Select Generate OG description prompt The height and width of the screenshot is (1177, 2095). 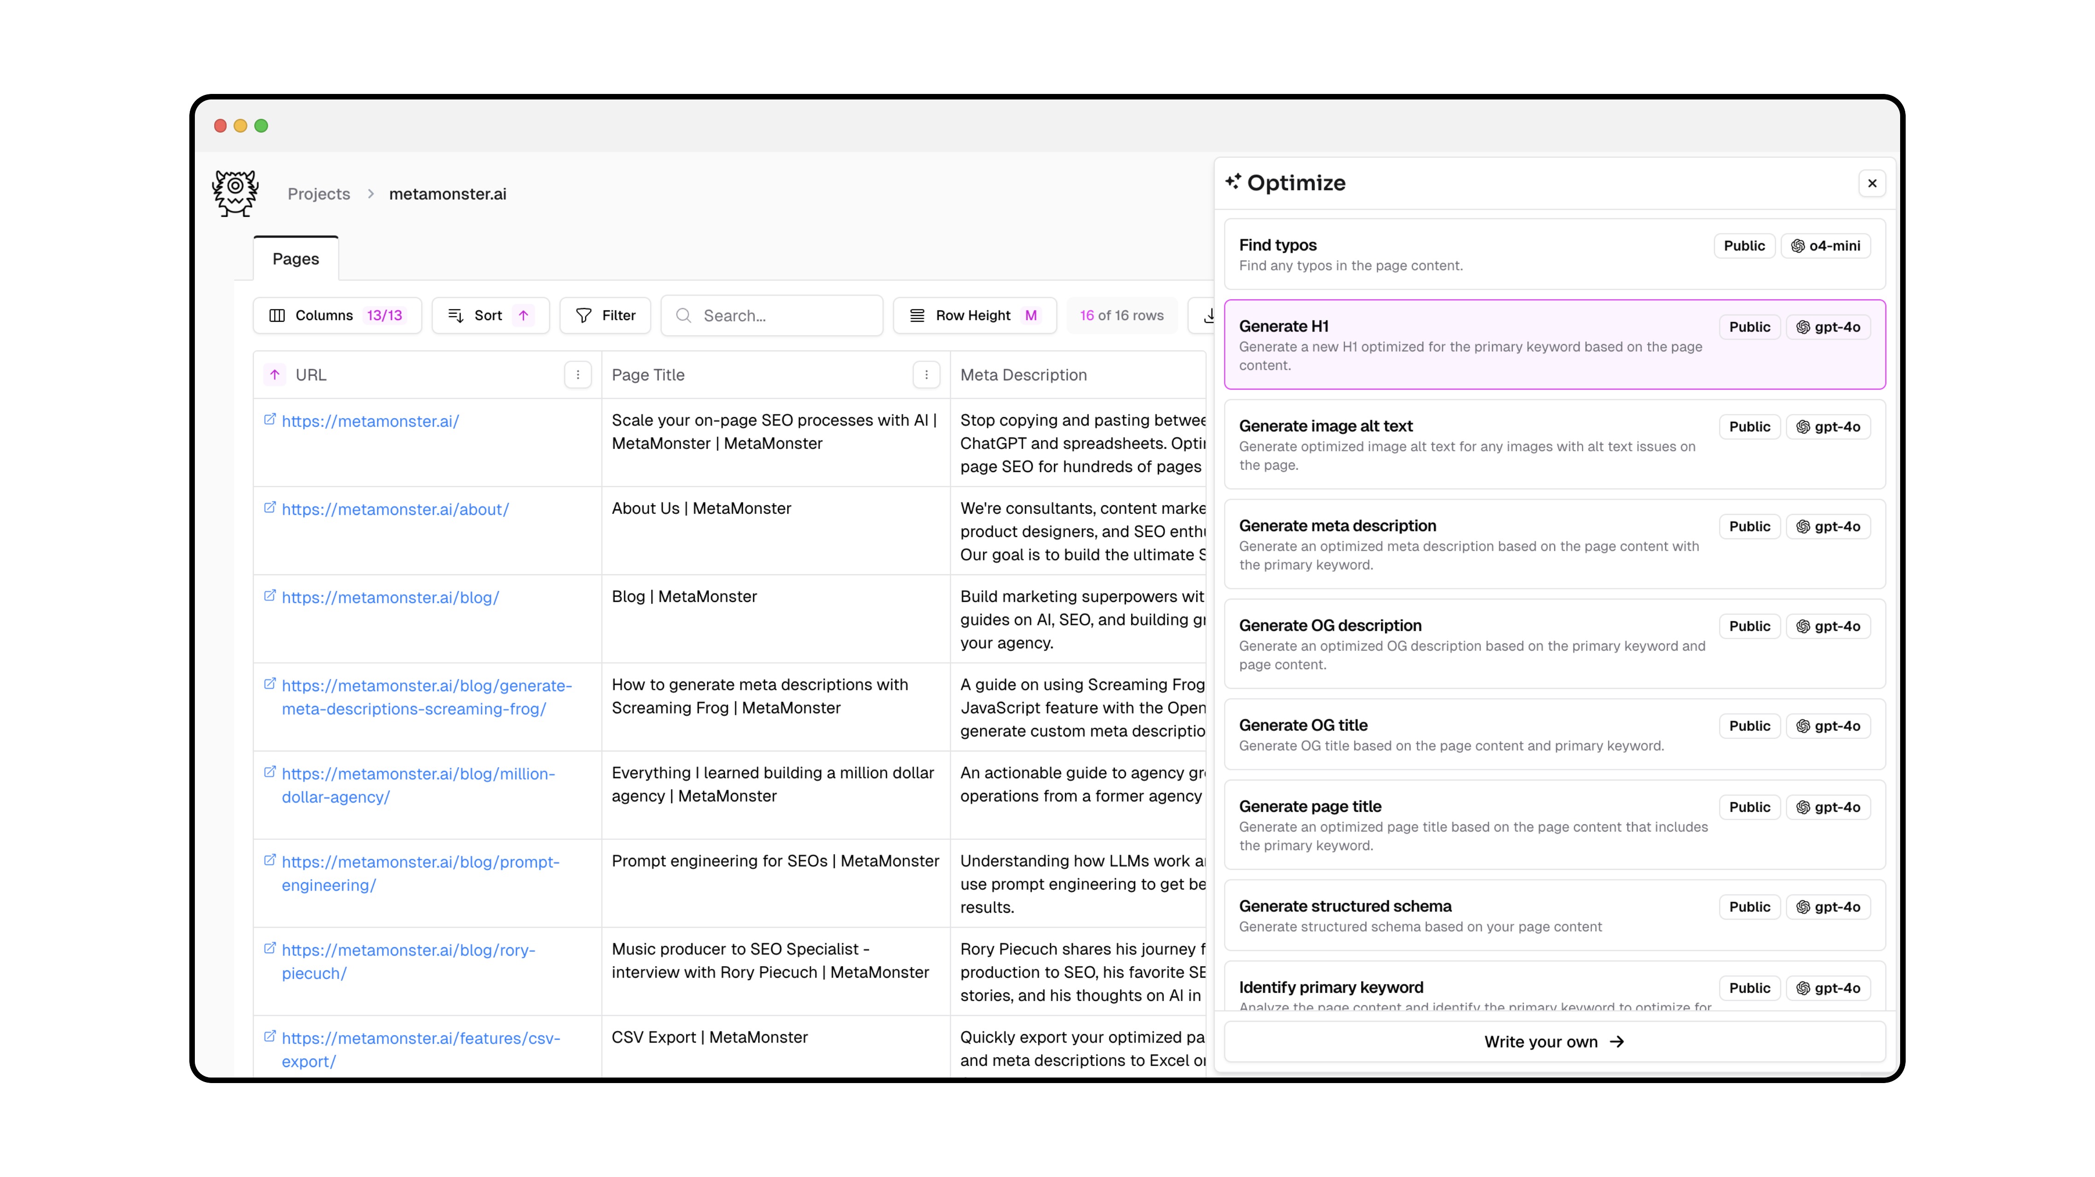pyautogui.click(x=1554, y=644)
